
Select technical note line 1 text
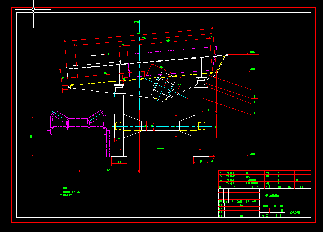tap(70, 192)
